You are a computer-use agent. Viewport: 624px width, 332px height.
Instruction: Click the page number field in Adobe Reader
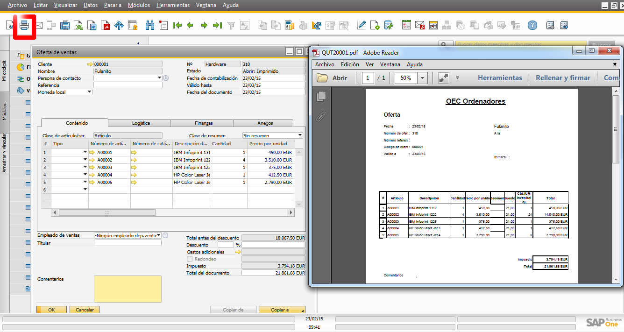point(368,78)
